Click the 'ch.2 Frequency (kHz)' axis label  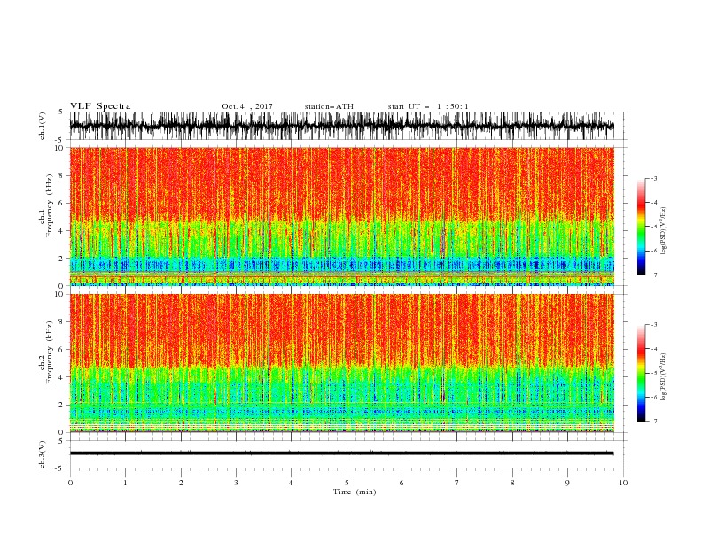pos(45,352)
